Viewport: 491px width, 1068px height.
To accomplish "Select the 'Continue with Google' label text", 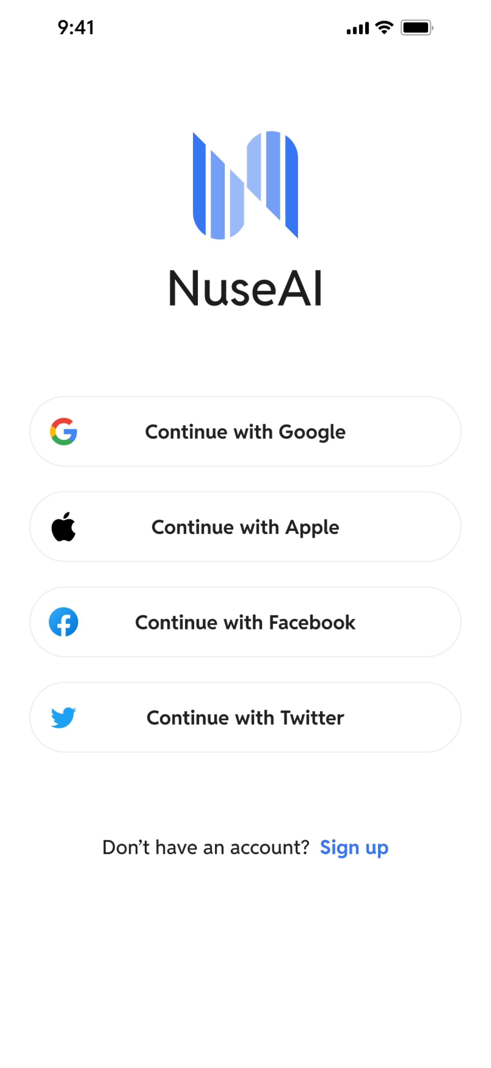I will tap(245, 432).
